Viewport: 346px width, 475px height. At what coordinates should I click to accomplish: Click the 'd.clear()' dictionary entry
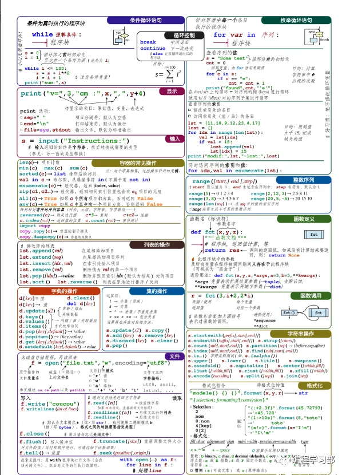[x=81, y=298]
